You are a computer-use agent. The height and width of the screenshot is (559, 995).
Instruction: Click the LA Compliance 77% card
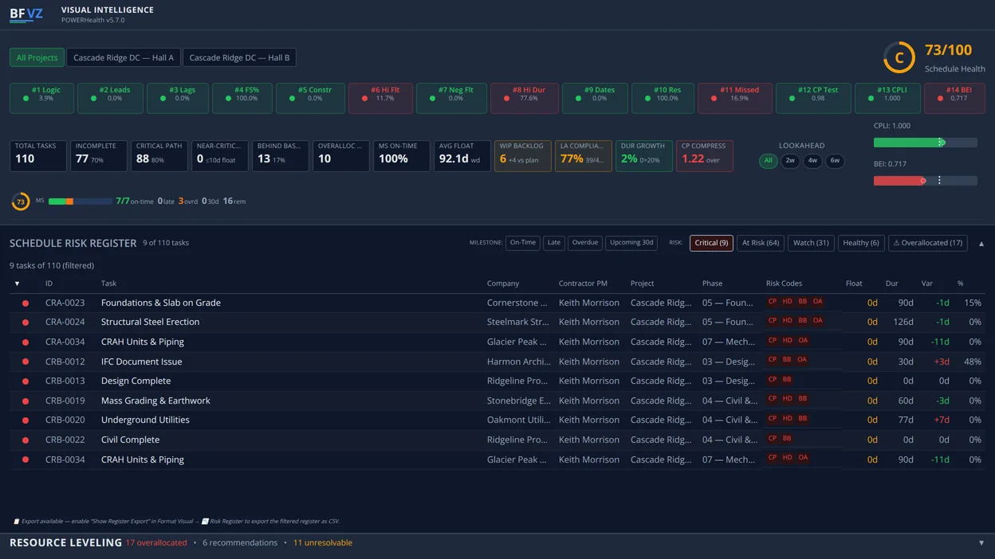click(x=584, y=156)
